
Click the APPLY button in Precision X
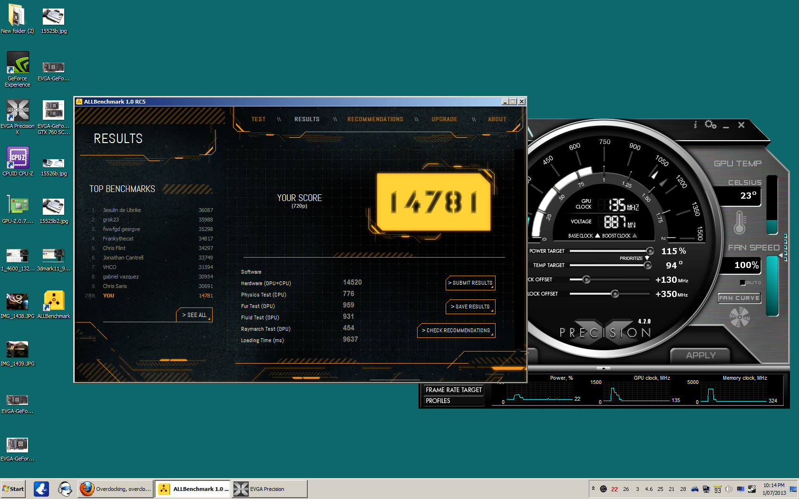tap(700, 355)
